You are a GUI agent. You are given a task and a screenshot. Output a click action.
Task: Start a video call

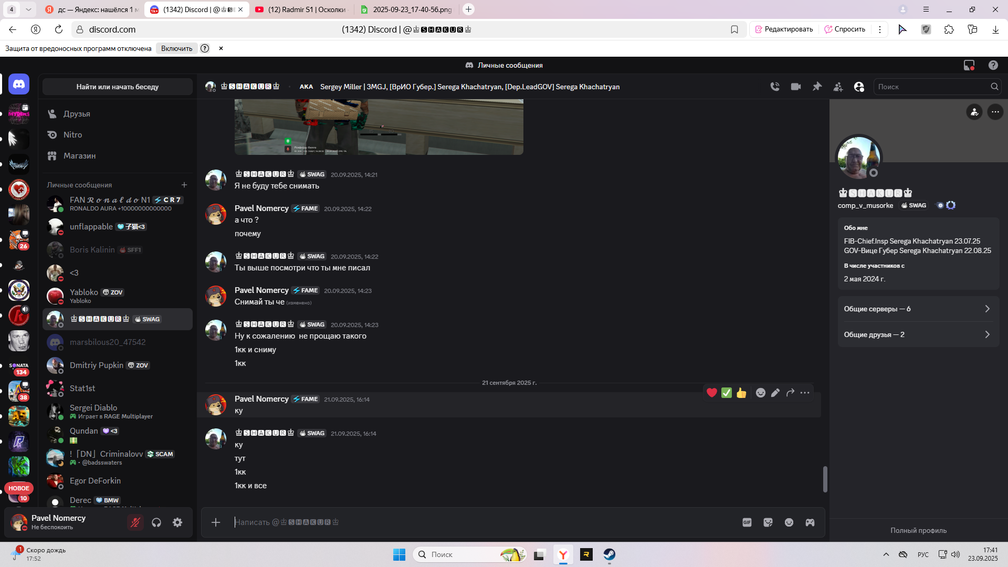coord(796,87)
